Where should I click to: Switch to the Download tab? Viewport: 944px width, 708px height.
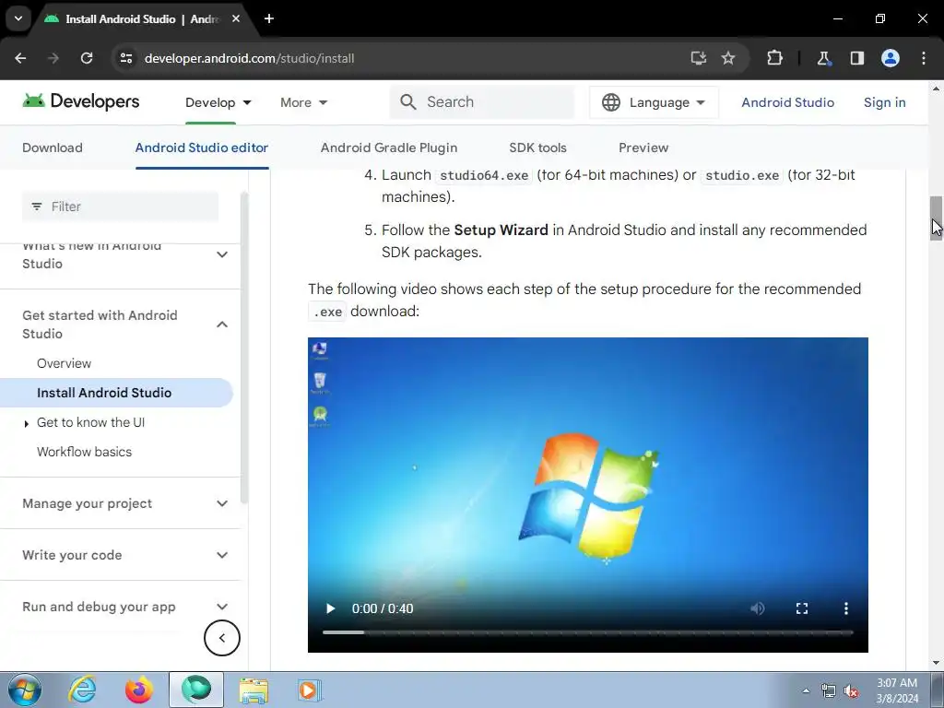click(x=53, y=147)
